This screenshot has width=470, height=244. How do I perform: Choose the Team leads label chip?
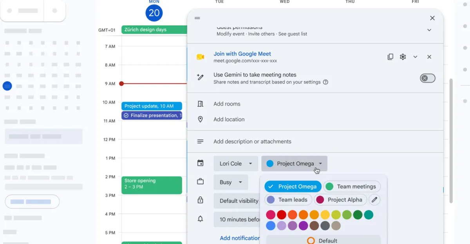[288, 200]
